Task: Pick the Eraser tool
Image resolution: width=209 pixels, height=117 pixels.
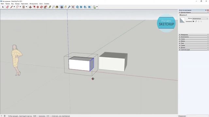Action: 7,7
